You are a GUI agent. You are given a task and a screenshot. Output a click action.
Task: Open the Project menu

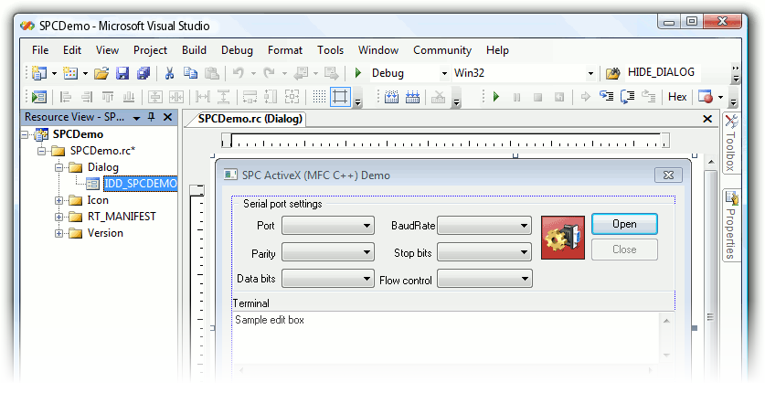click(x=150, y=50)
